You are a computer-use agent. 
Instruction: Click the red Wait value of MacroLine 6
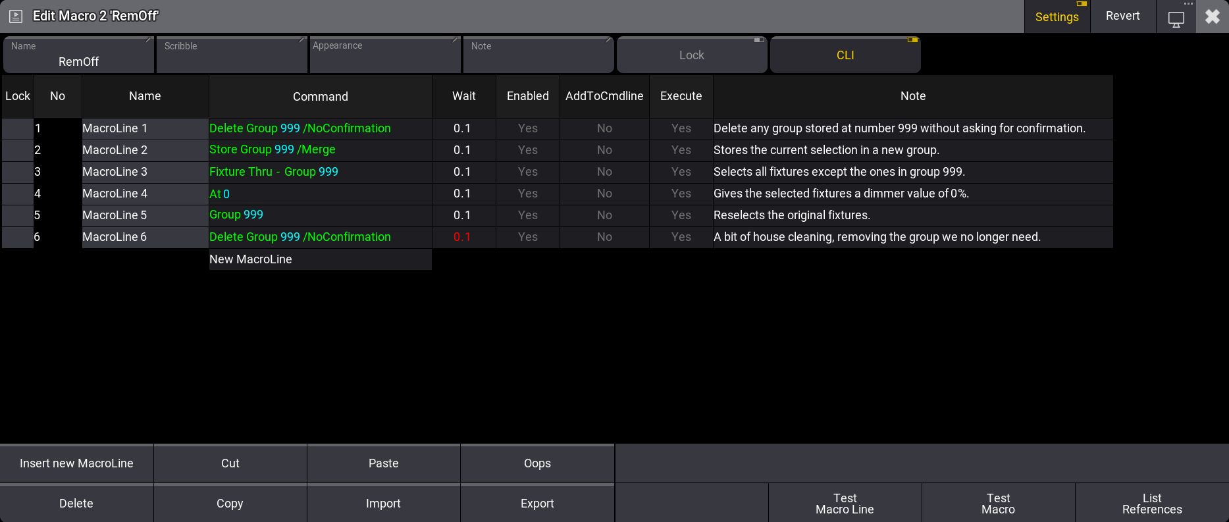tap(463, 237)
